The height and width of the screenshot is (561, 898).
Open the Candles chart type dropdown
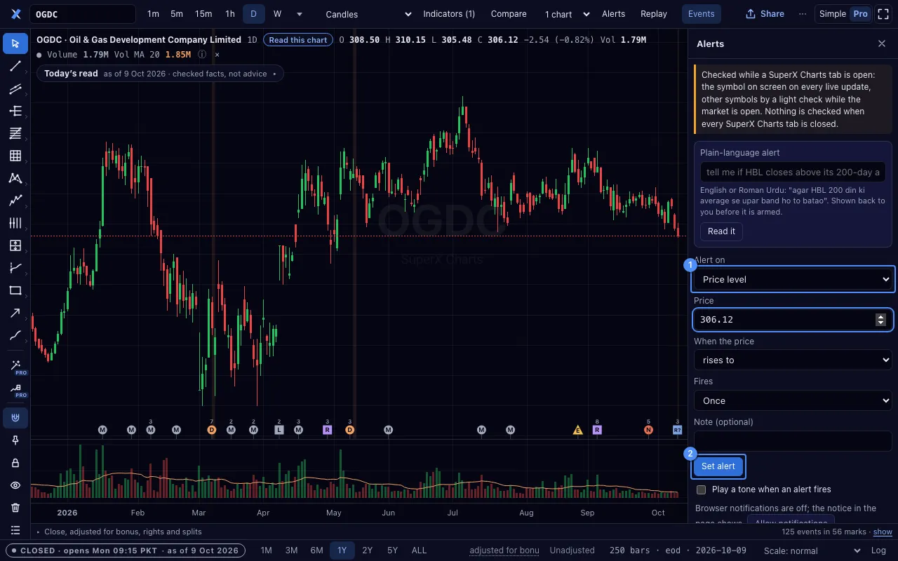[369, 14]
